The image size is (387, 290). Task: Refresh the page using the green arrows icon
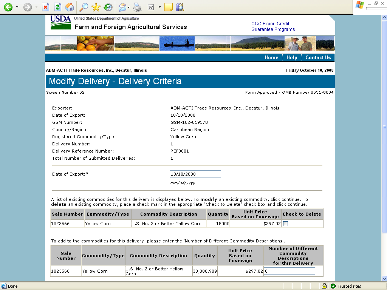(57, 7)
